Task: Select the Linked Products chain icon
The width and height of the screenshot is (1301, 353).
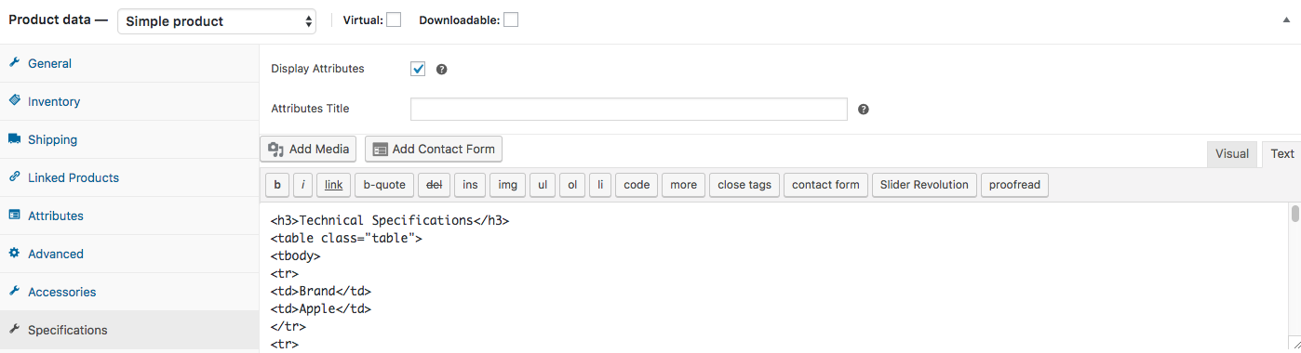Action: [14, 176]
